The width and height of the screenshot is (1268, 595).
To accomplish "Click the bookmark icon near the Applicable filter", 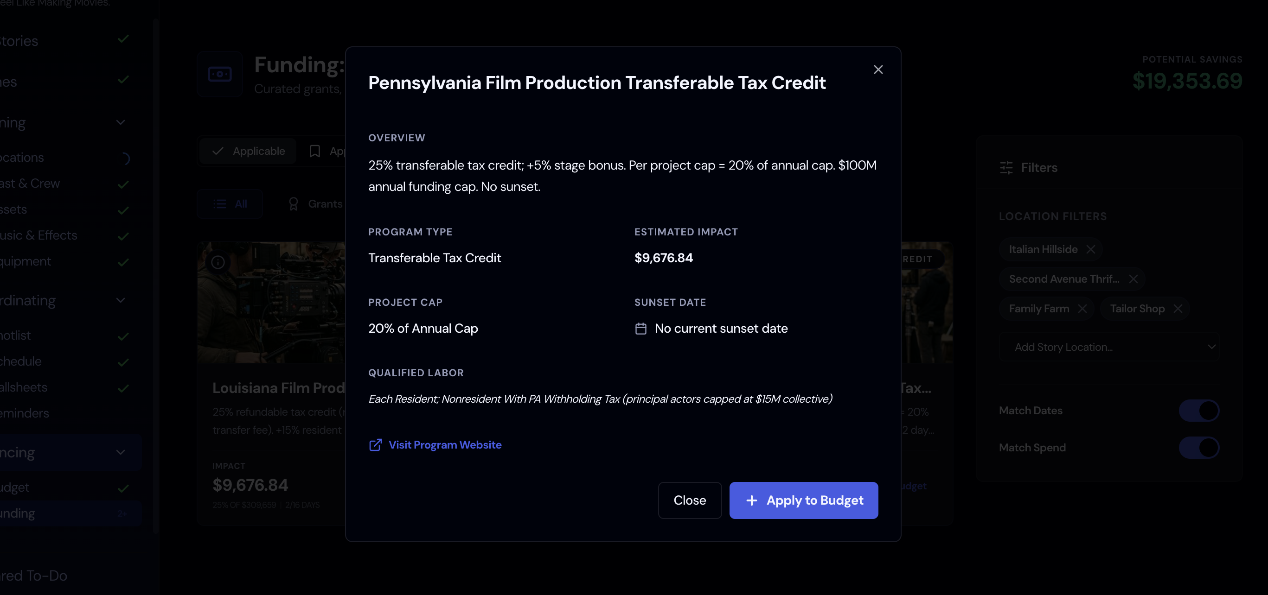I will (315, 151).
